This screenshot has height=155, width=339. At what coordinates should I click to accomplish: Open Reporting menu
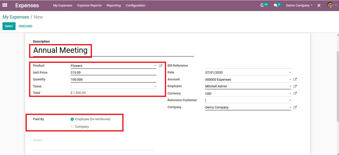click(x=114, y=5)
